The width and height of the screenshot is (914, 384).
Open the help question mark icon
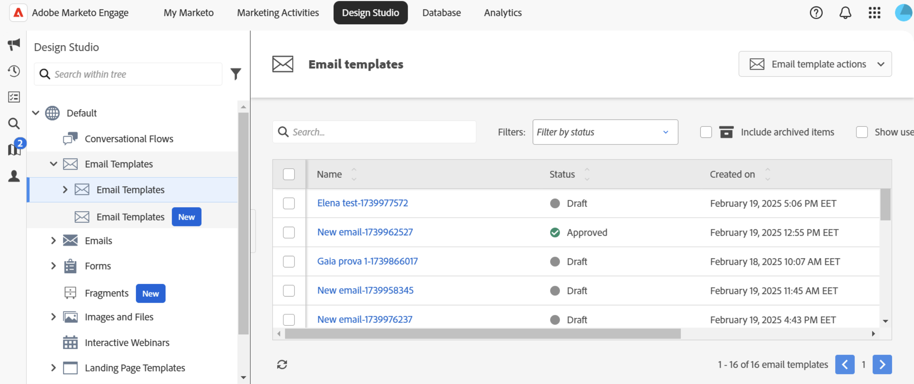816,13
